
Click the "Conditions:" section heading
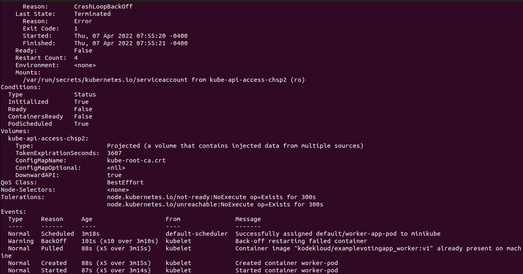click(x=21, y=87)
